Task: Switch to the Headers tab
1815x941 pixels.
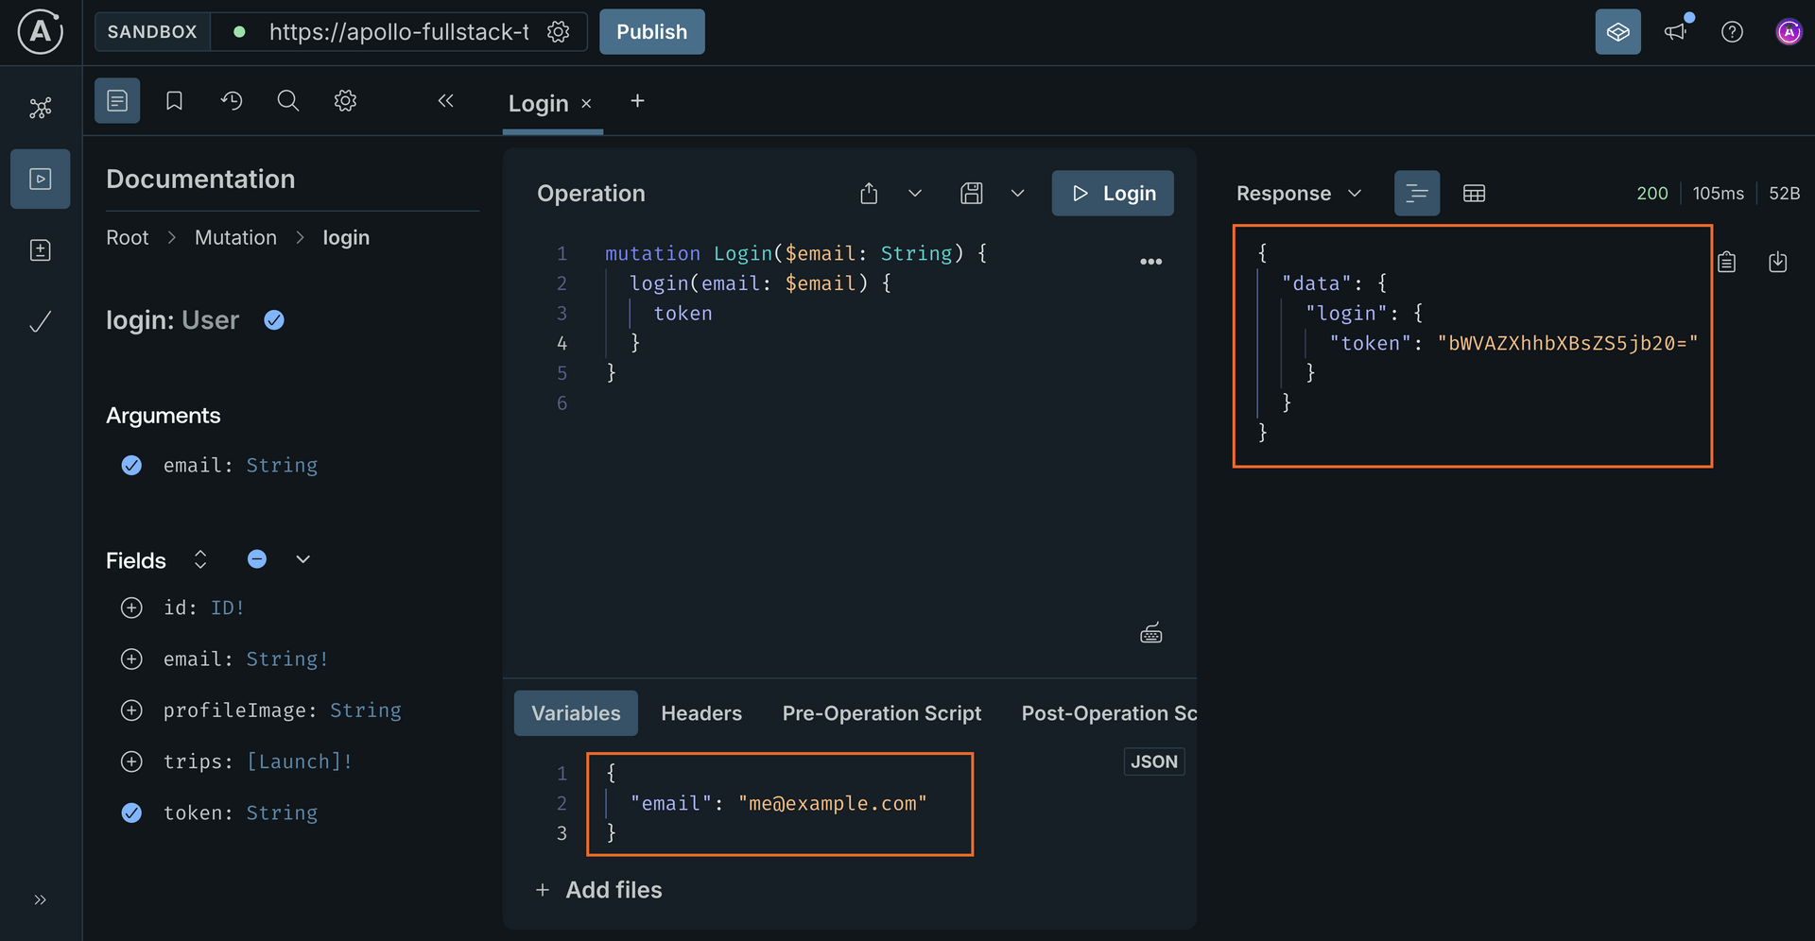Action: [x=700, y=713]
